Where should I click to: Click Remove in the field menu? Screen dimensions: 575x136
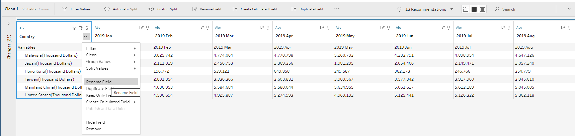click(94, 129)
